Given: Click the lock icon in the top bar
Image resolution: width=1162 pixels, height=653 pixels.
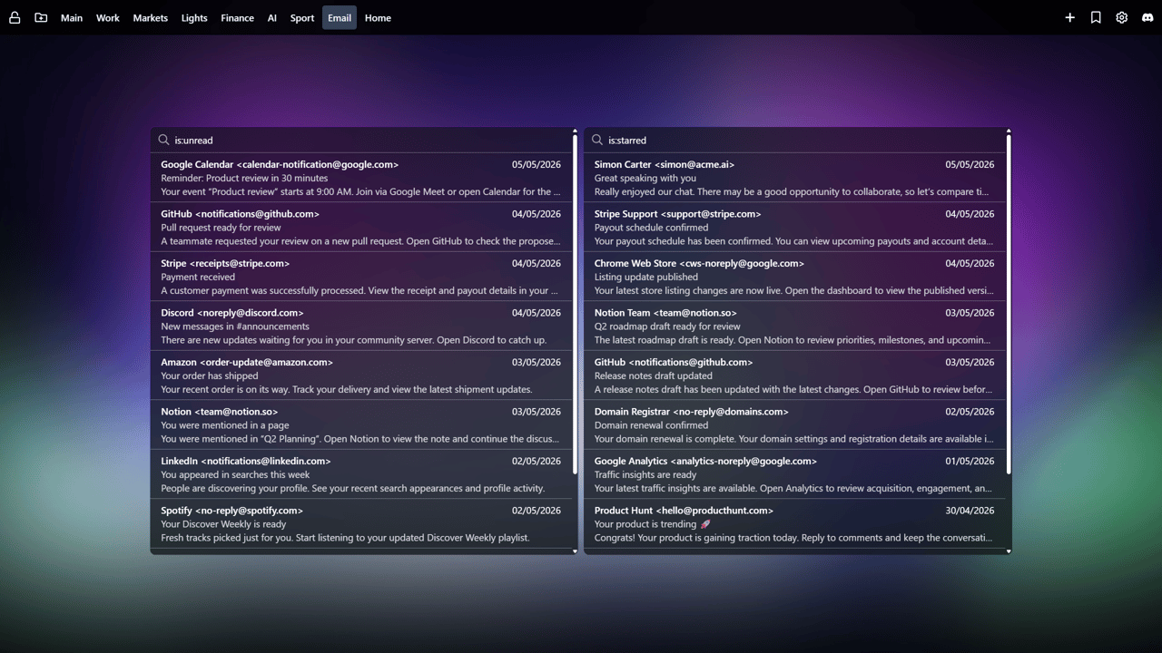Looking at the screenshot, I should (x=15, y=17).
